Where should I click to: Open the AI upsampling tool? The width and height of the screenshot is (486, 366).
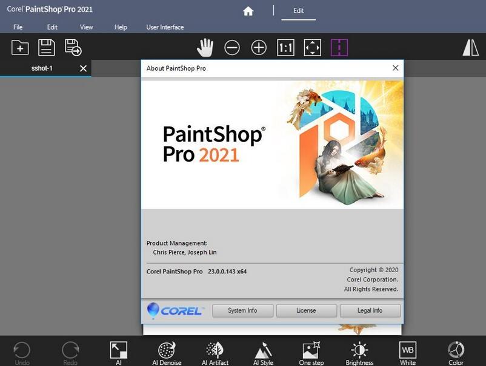pyautogui.click(x=118, y=353)
